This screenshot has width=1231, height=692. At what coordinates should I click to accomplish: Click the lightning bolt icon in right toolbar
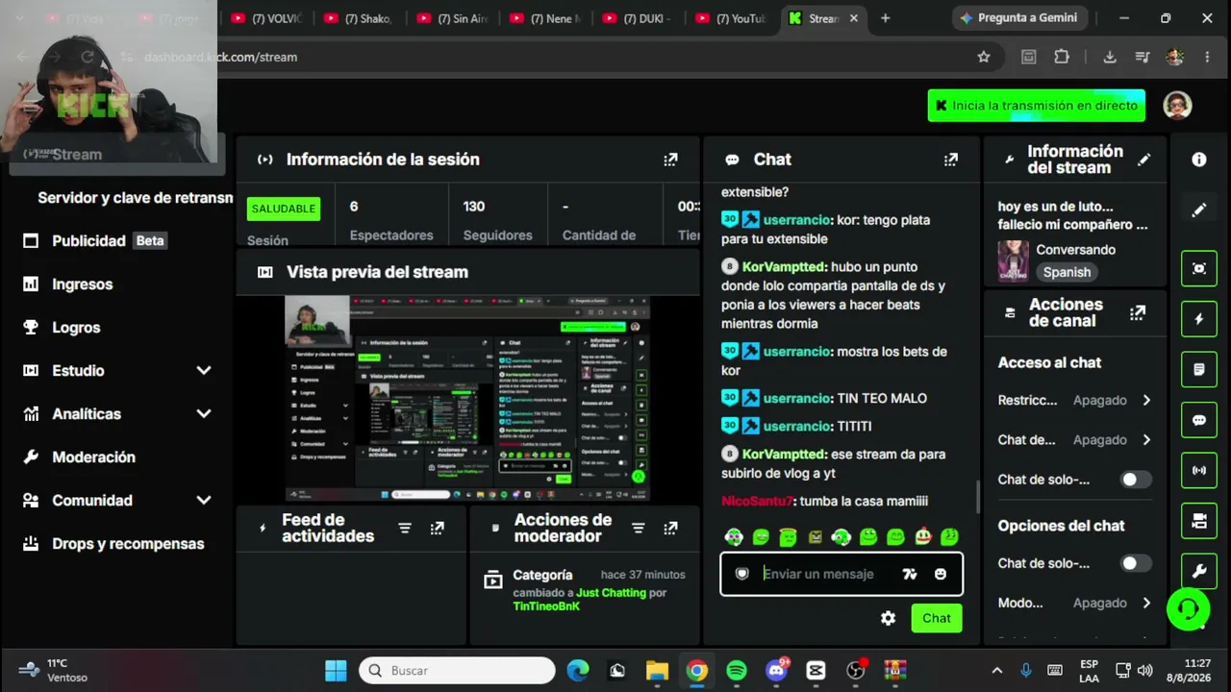point(1199,319)
